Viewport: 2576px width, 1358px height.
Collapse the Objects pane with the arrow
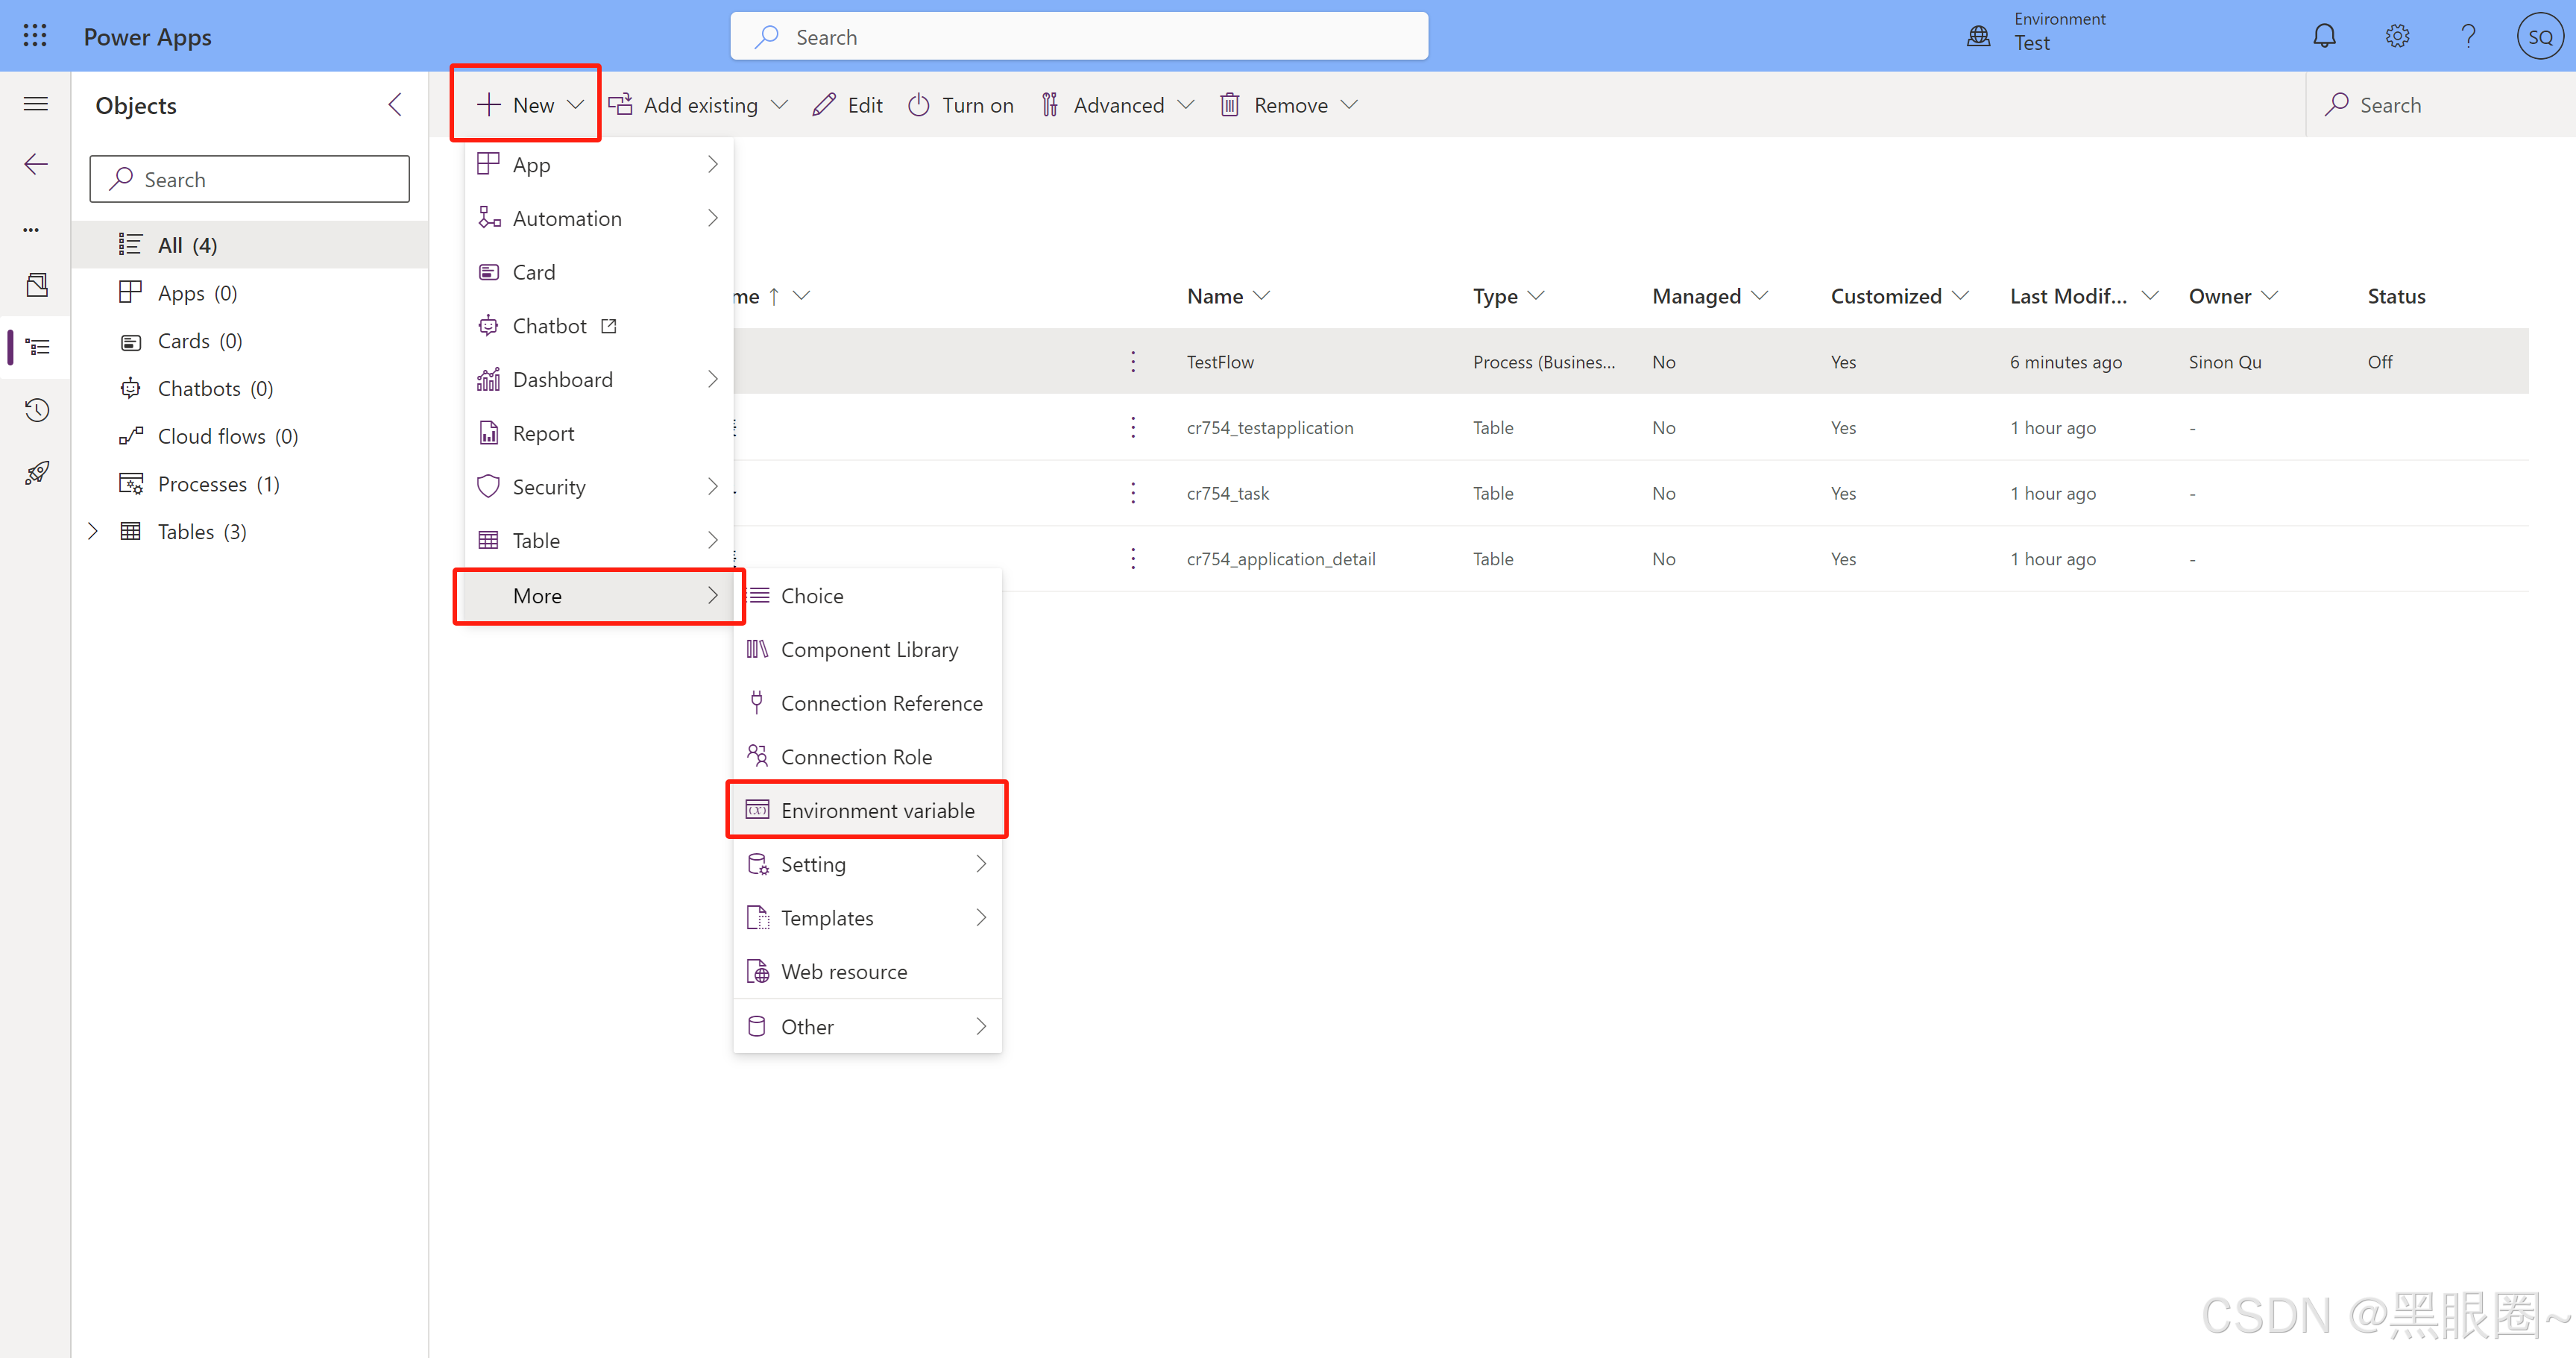pyautogui.click(x=394, y=104)
